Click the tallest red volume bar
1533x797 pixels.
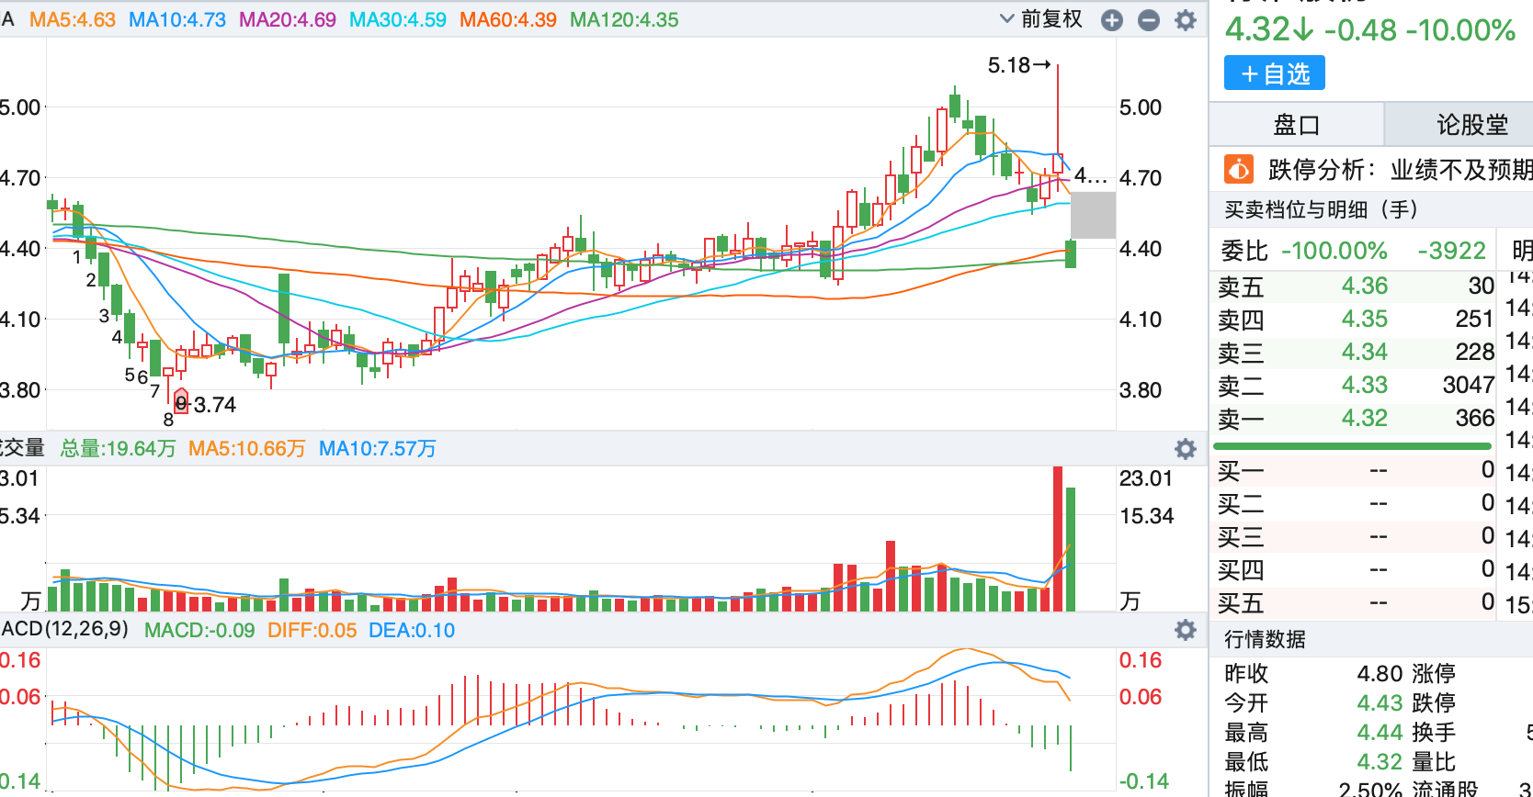click(1058, 539)
